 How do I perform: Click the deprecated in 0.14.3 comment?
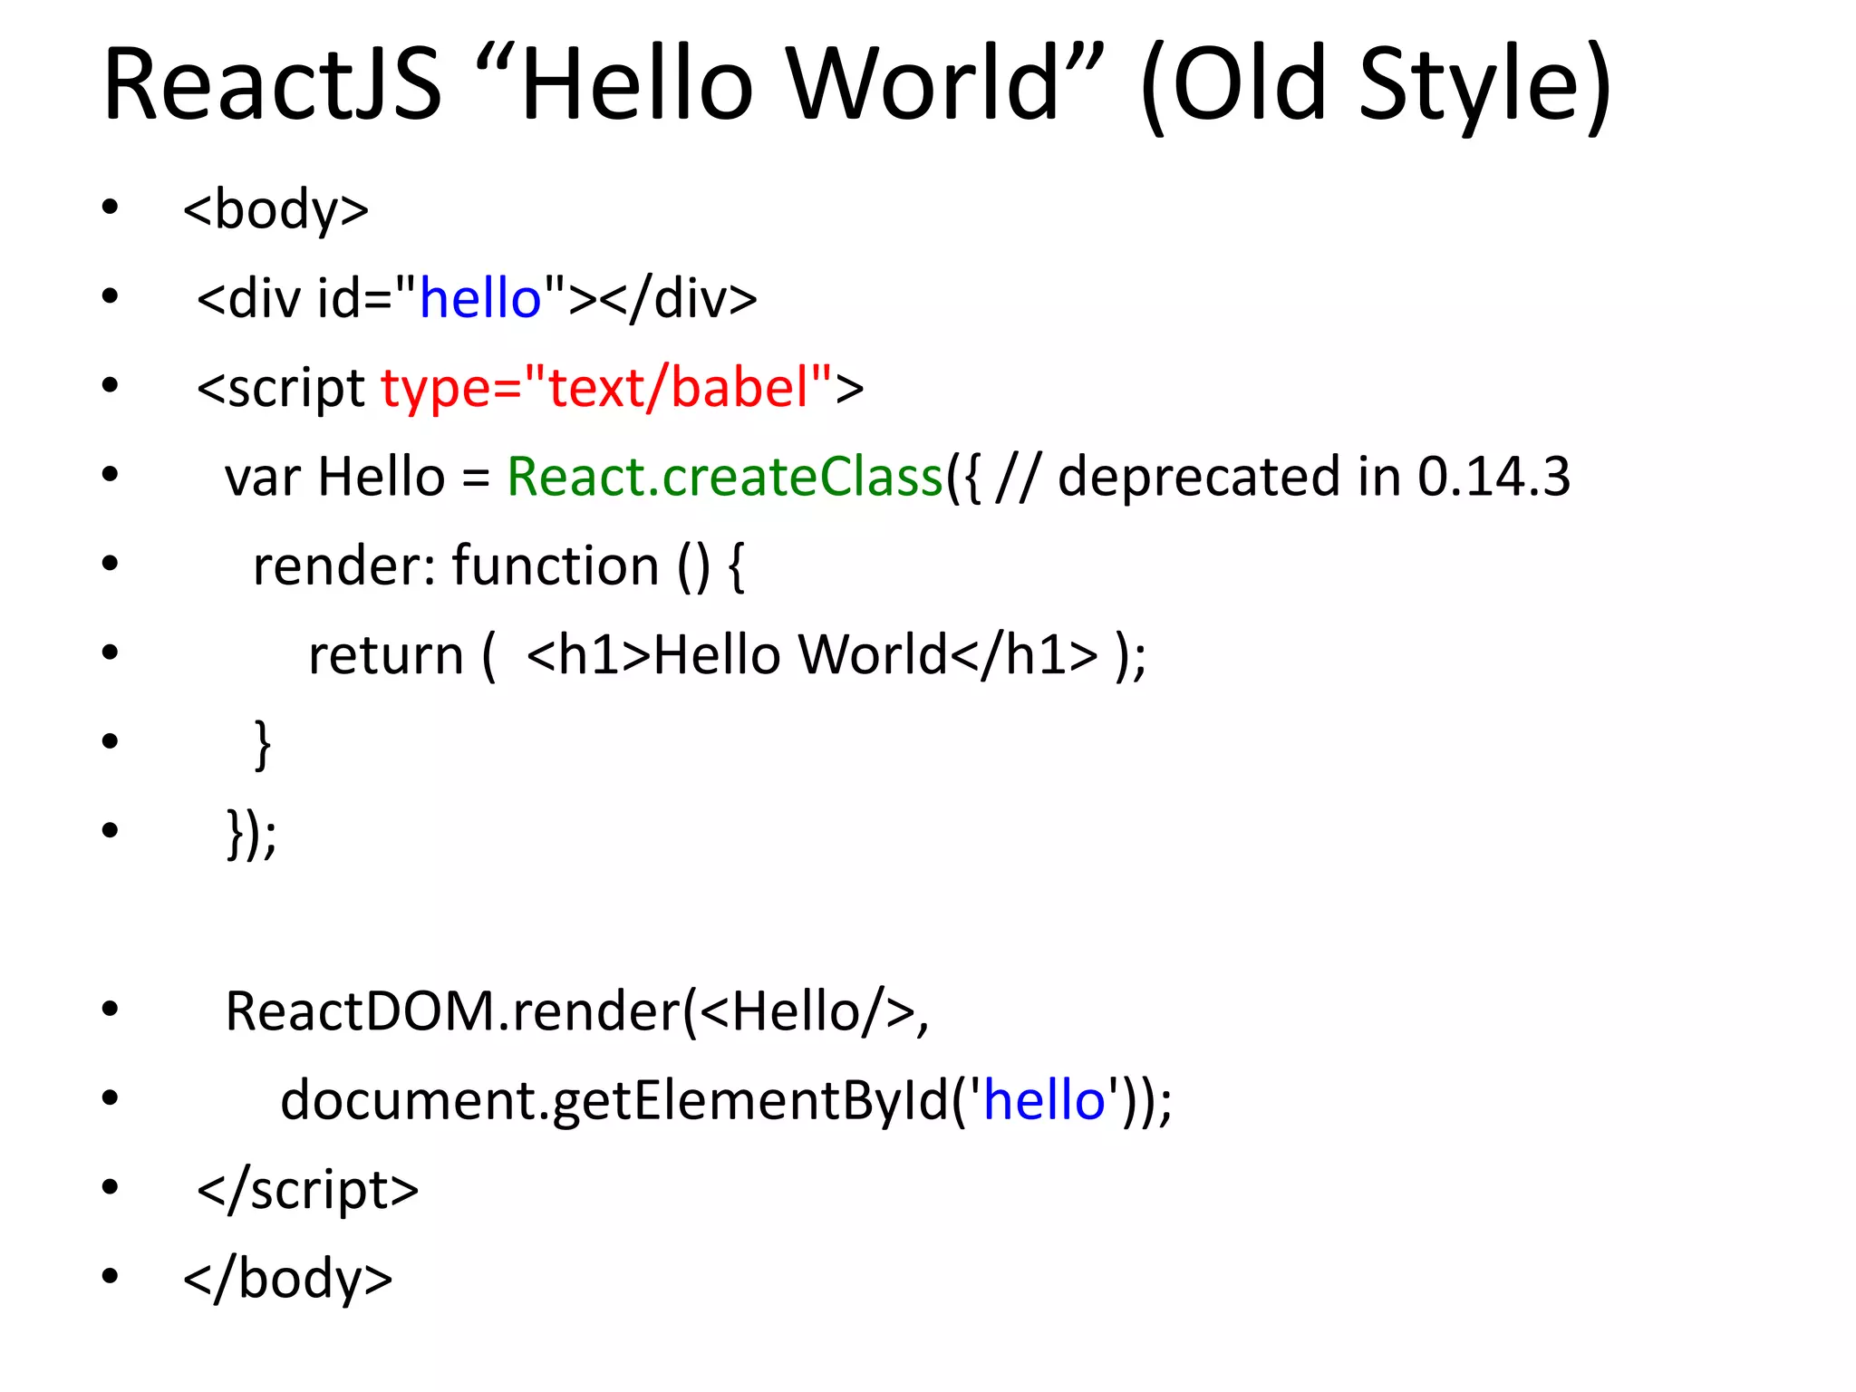point(1312,477)
